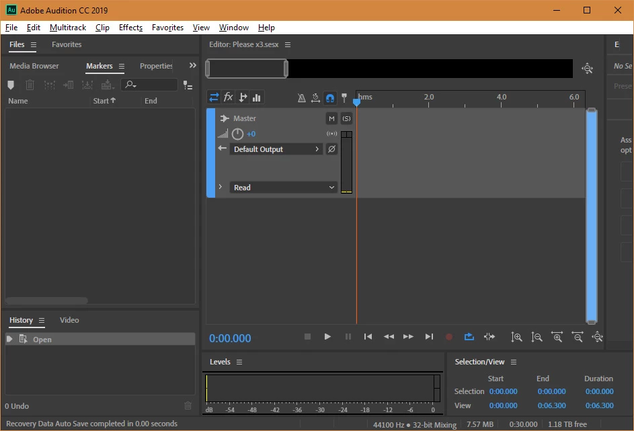Click zoom out full icon beside overview navigator

pos(587,69)
